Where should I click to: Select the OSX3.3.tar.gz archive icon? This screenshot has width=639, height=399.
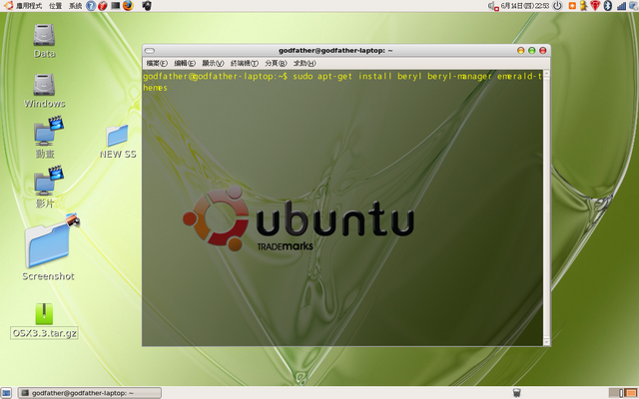44,314
